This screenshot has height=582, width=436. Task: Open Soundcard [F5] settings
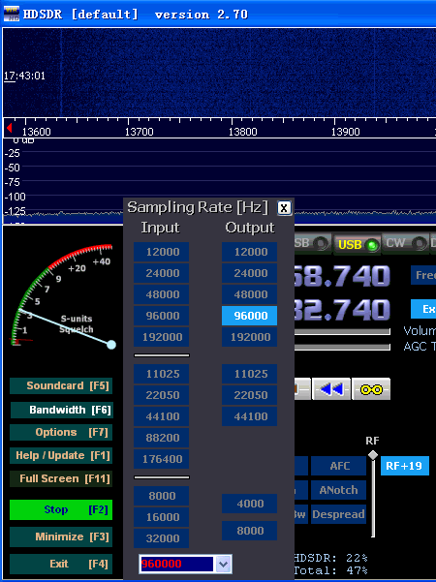pos(61,386)
